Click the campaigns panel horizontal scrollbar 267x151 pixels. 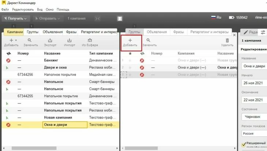34,148
